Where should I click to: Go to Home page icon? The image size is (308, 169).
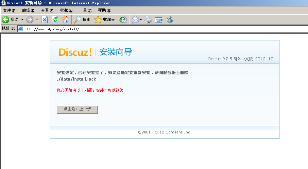(x=65, y=20)
